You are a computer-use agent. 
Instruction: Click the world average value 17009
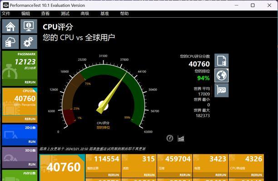point(204,94)
